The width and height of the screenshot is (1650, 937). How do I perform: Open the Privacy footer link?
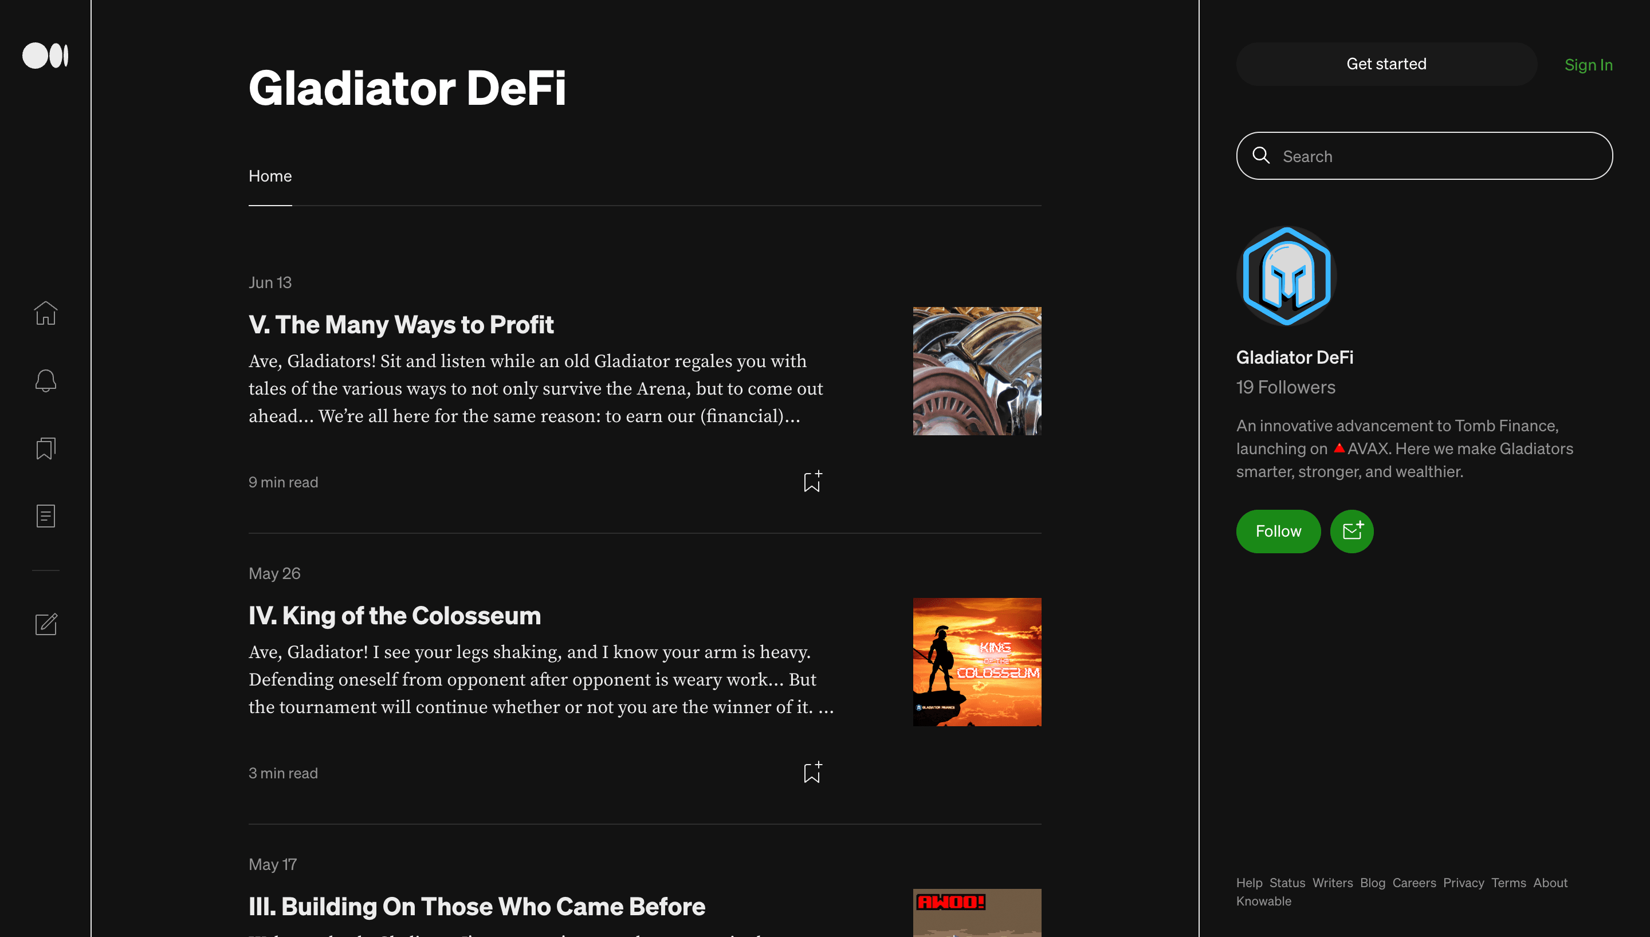(1463, 882)
